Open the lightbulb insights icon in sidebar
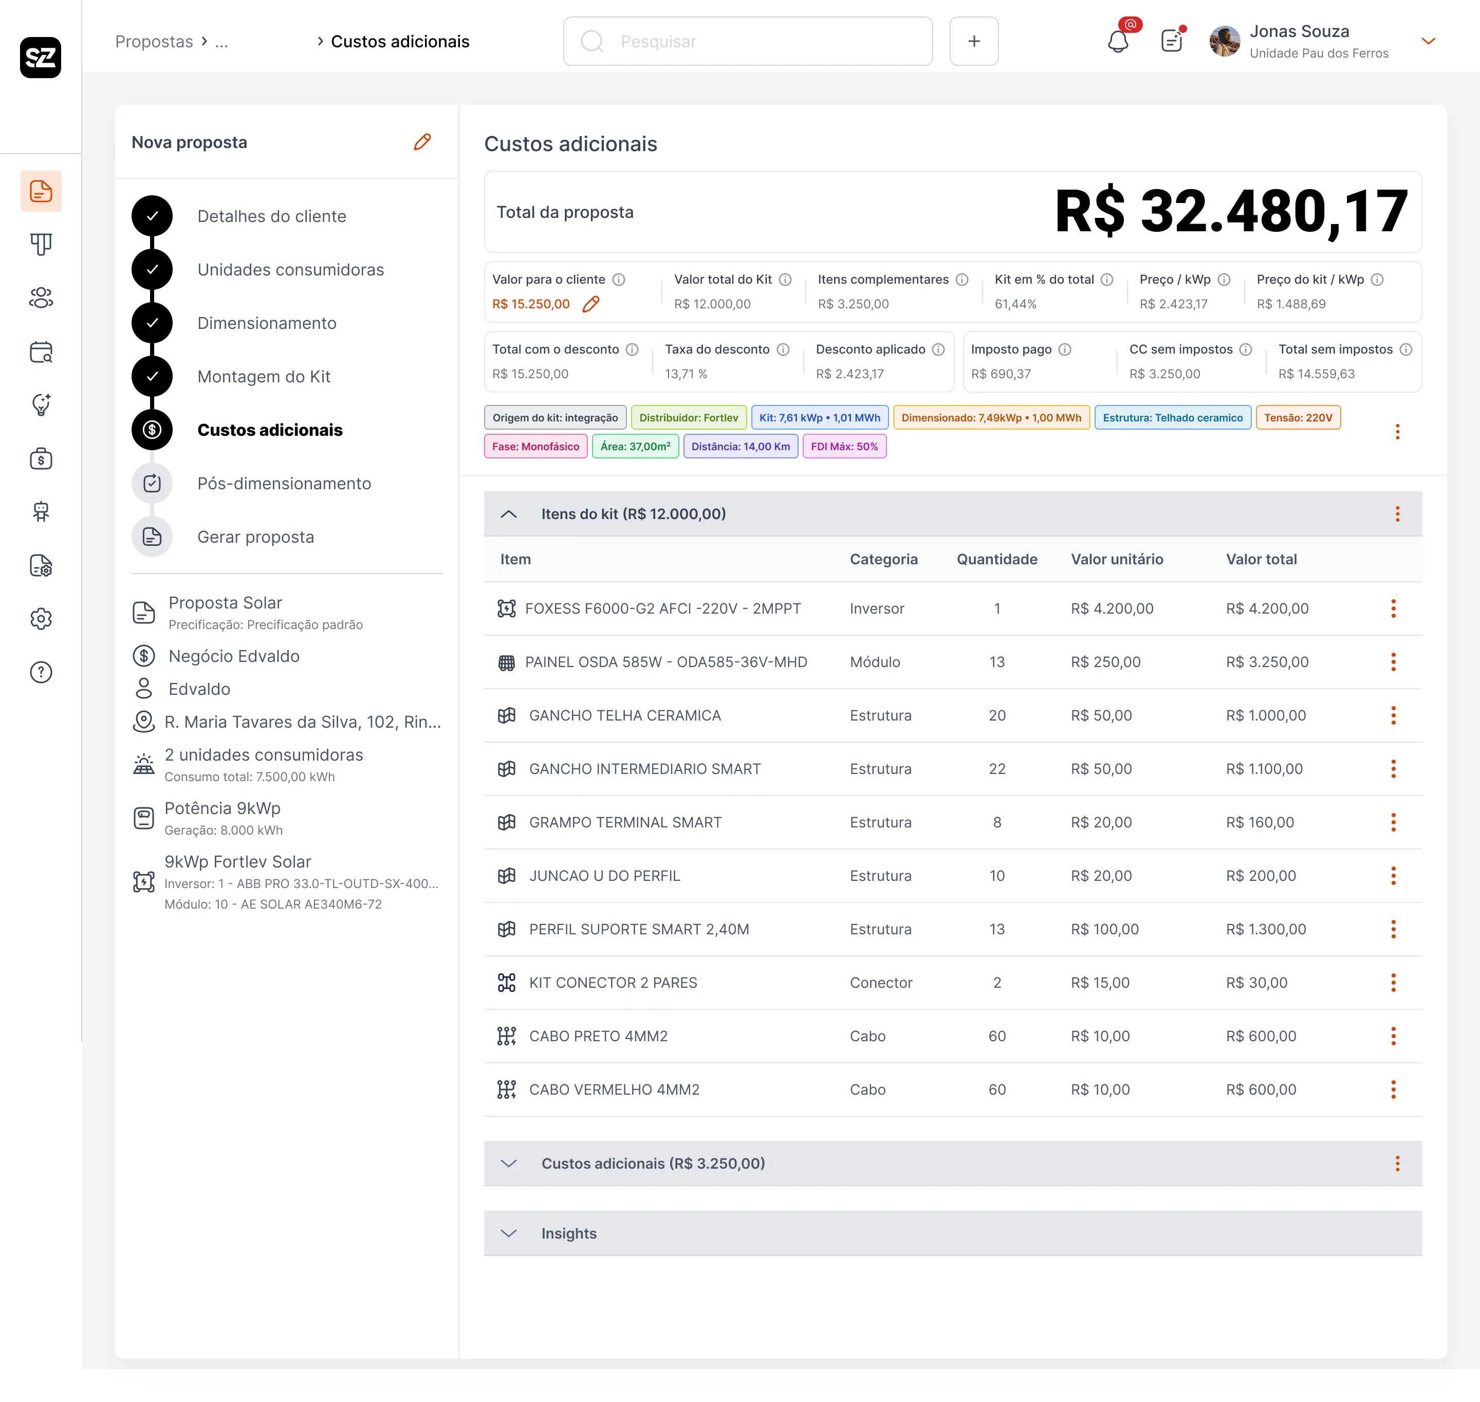This screenshot has height=1402, width=1480. click(41, 404)
